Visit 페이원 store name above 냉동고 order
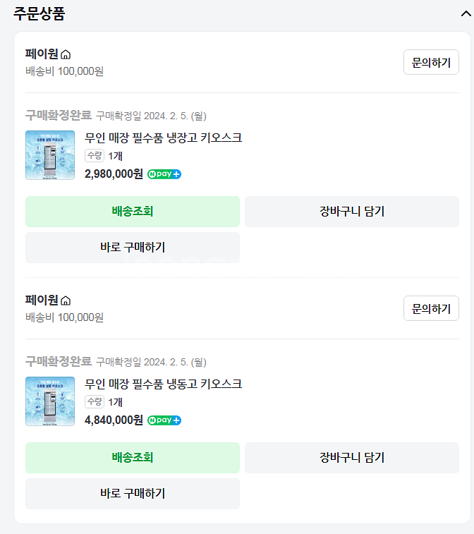The image size is (474, 534). click(42, 301)
